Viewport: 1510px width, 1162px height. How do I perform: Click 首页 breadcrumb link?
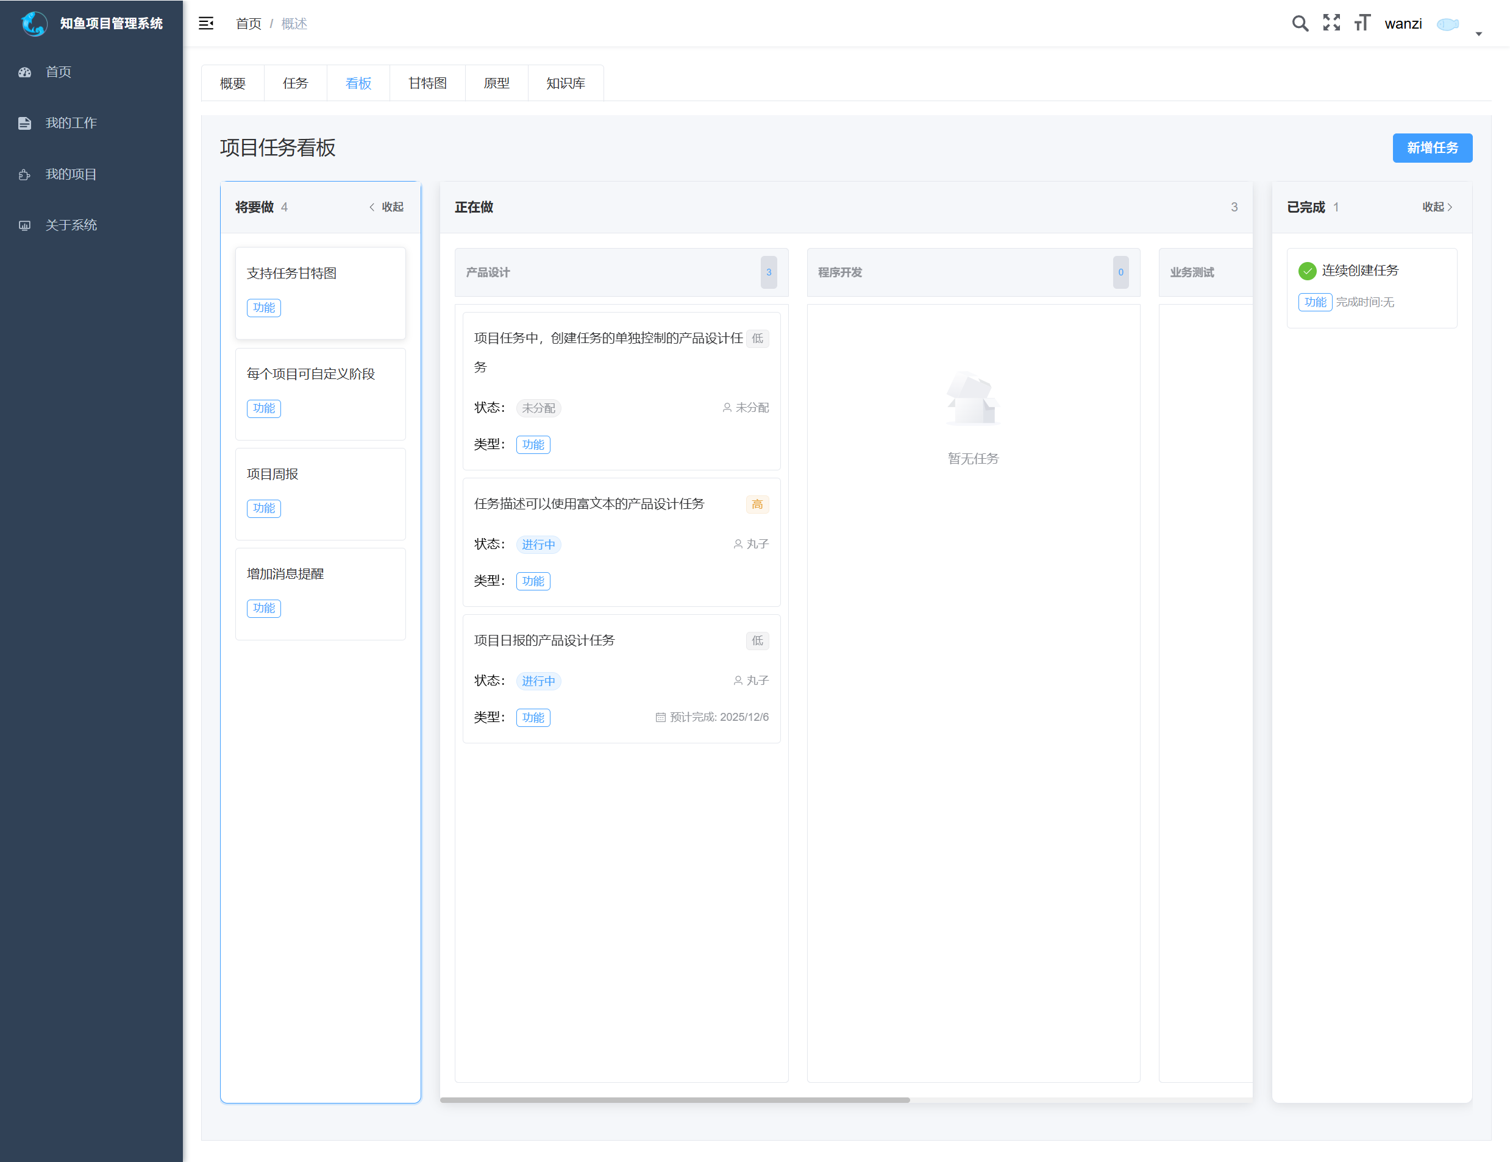[248, 24]
